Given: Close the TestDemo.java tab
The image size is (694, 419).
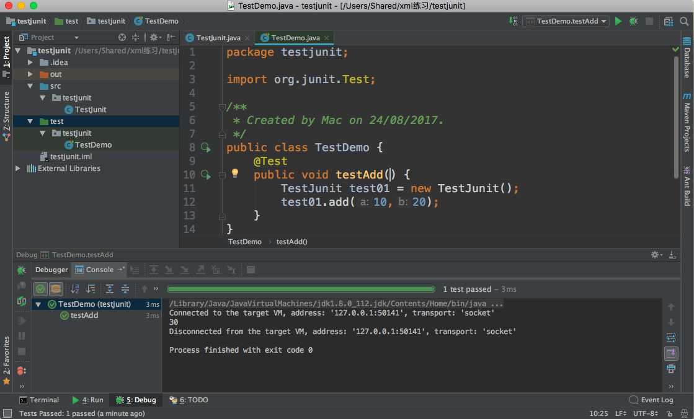Looking at the screenshot, I should click(327, 38).
